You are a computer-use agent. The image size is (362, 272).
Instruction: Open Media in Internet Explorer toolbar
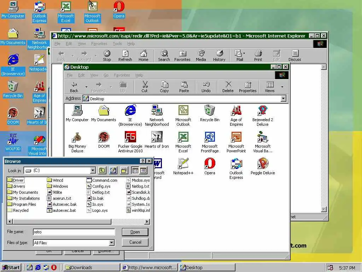(x=201, y=56)
